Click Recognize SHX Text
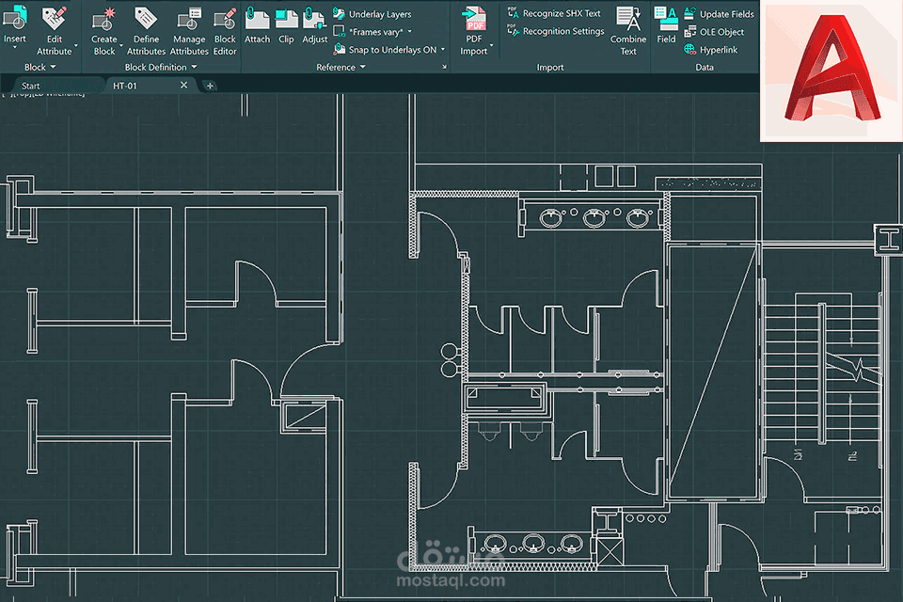This screenshot has width=903, height=602. click(554, 13)
